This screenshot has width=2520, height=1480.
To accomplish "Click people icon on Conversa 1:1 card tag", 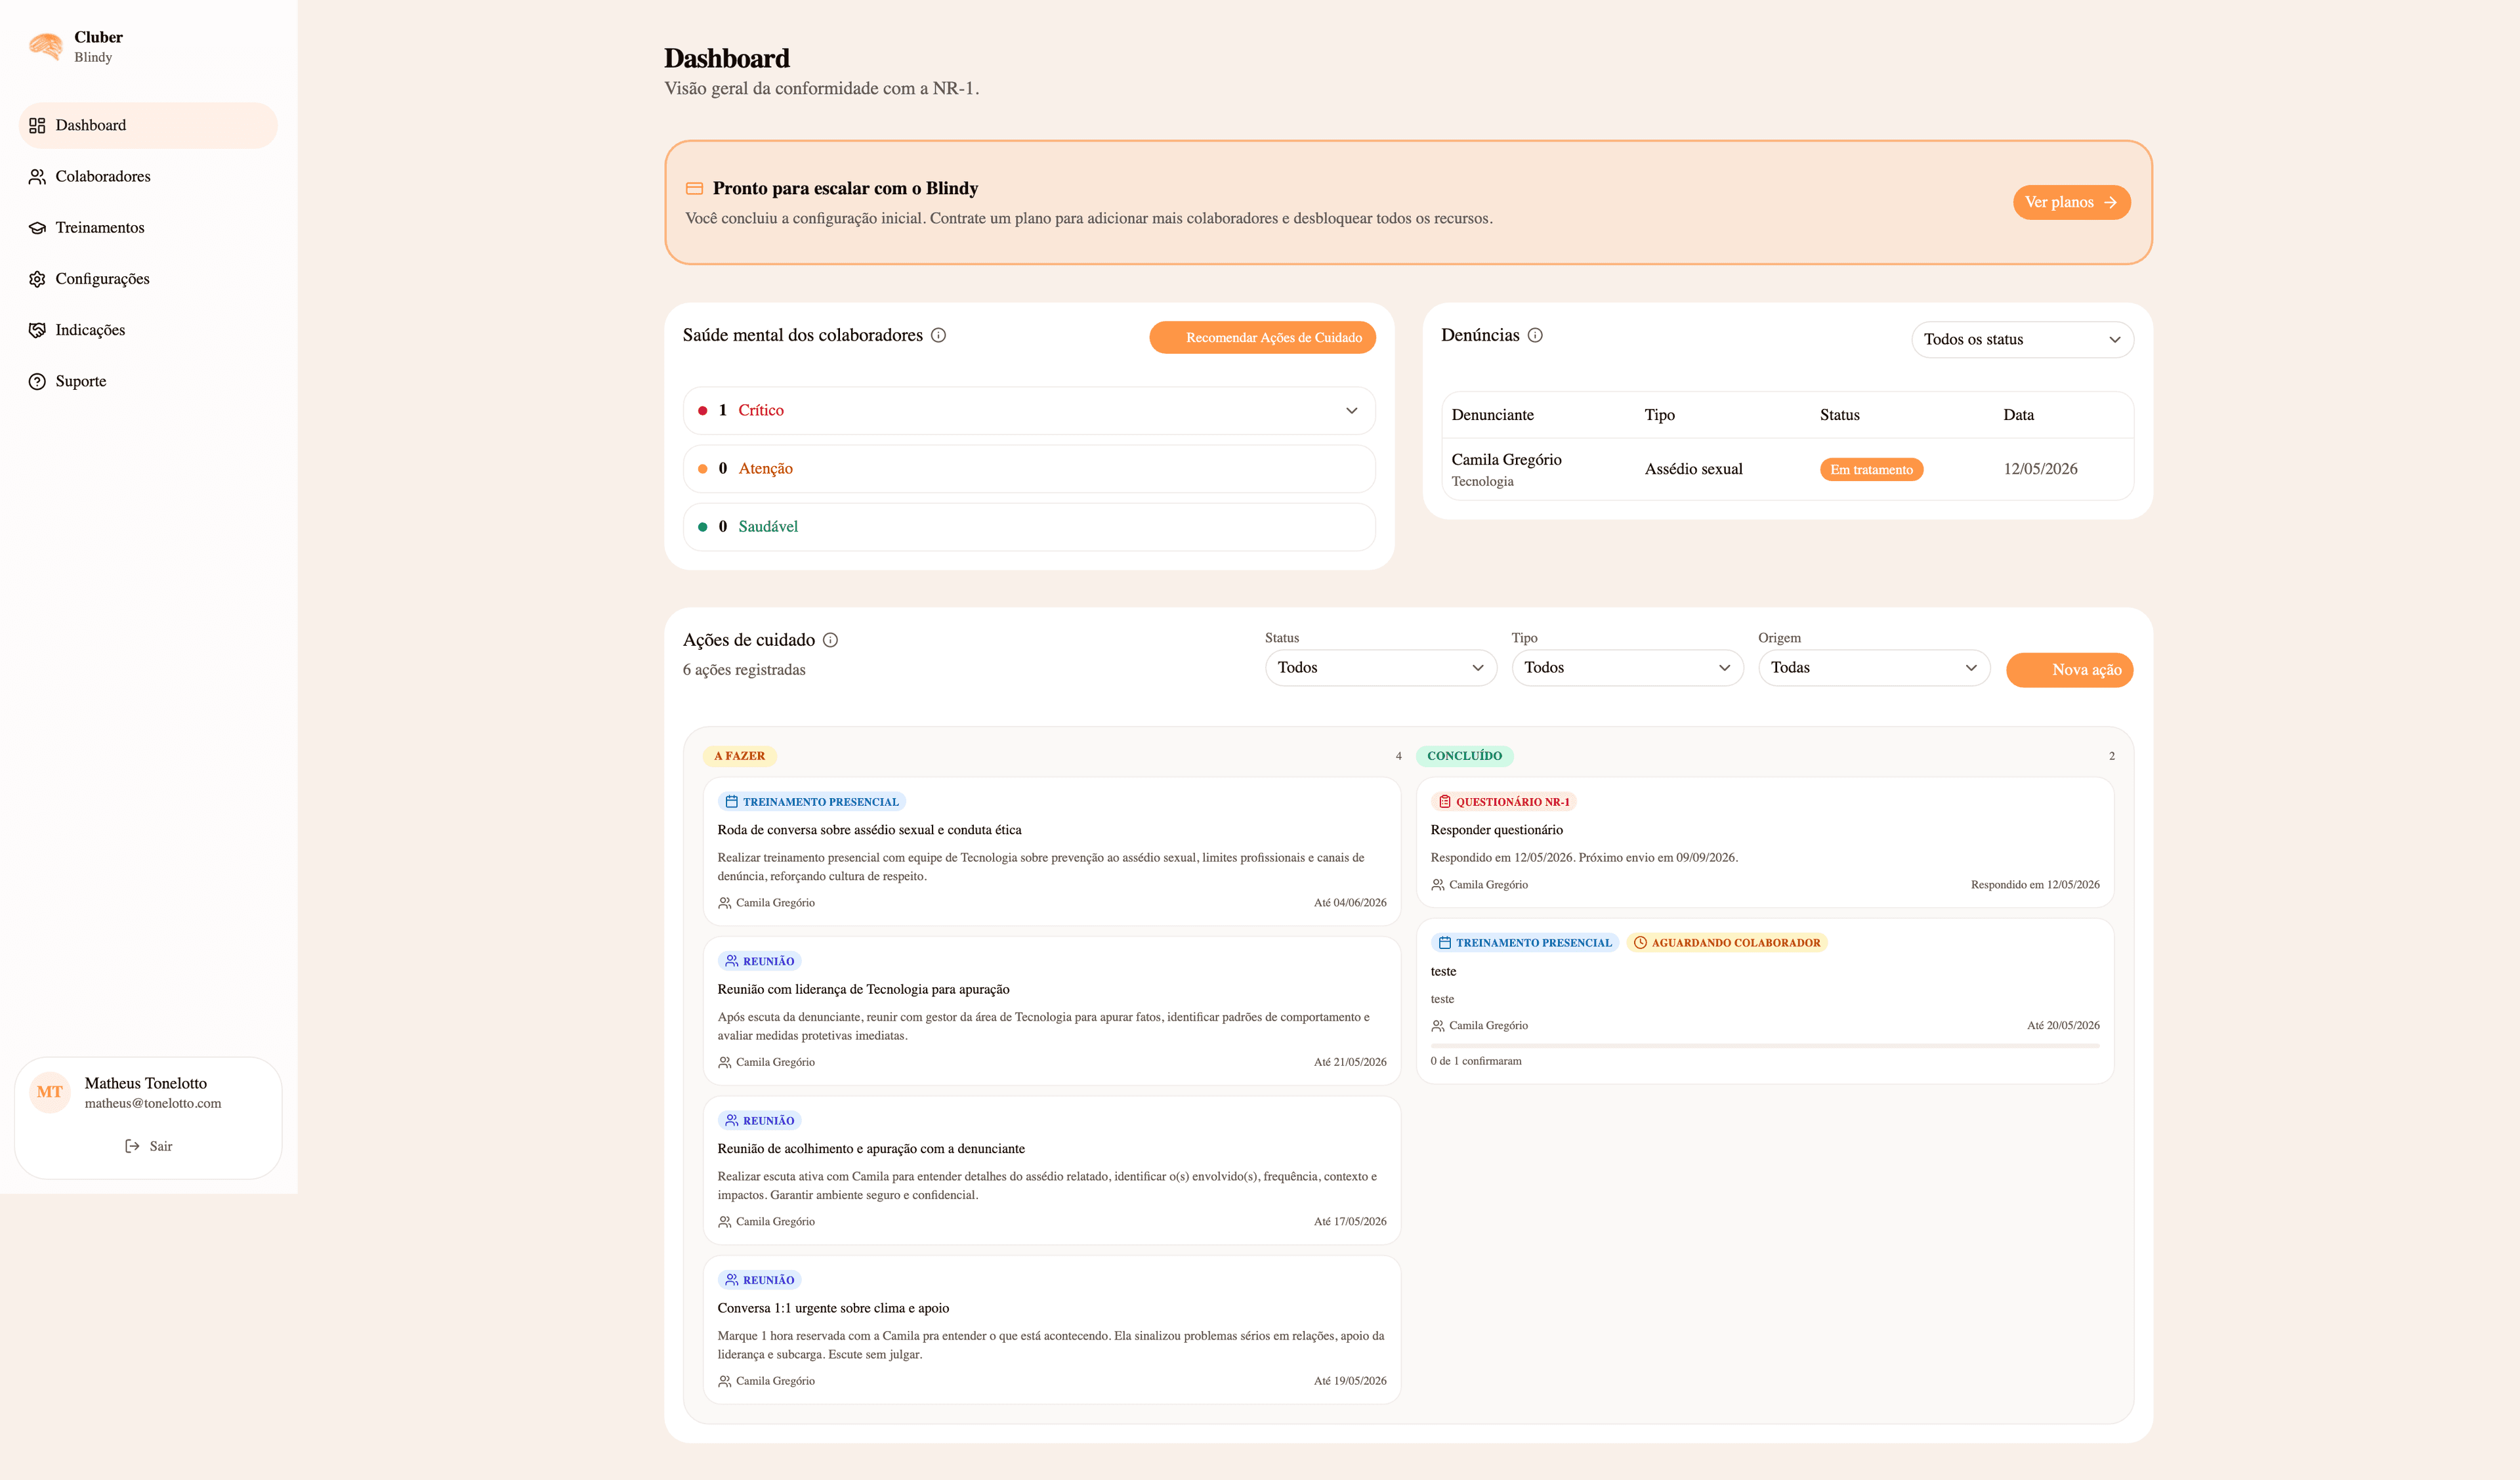I will [731, 1280].
